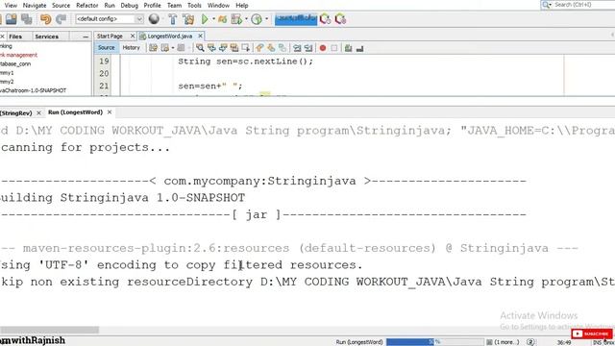Click the Stop Macro Recording square icon
The image size is (615, 346).
334,48
